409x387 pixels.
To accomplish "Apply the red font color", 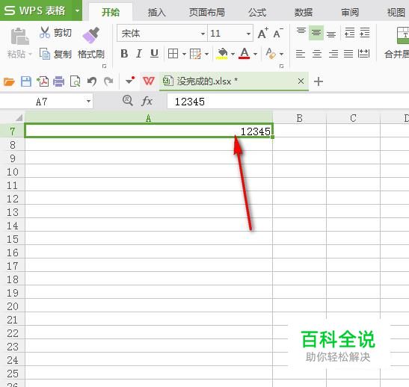I will [245, 54].
